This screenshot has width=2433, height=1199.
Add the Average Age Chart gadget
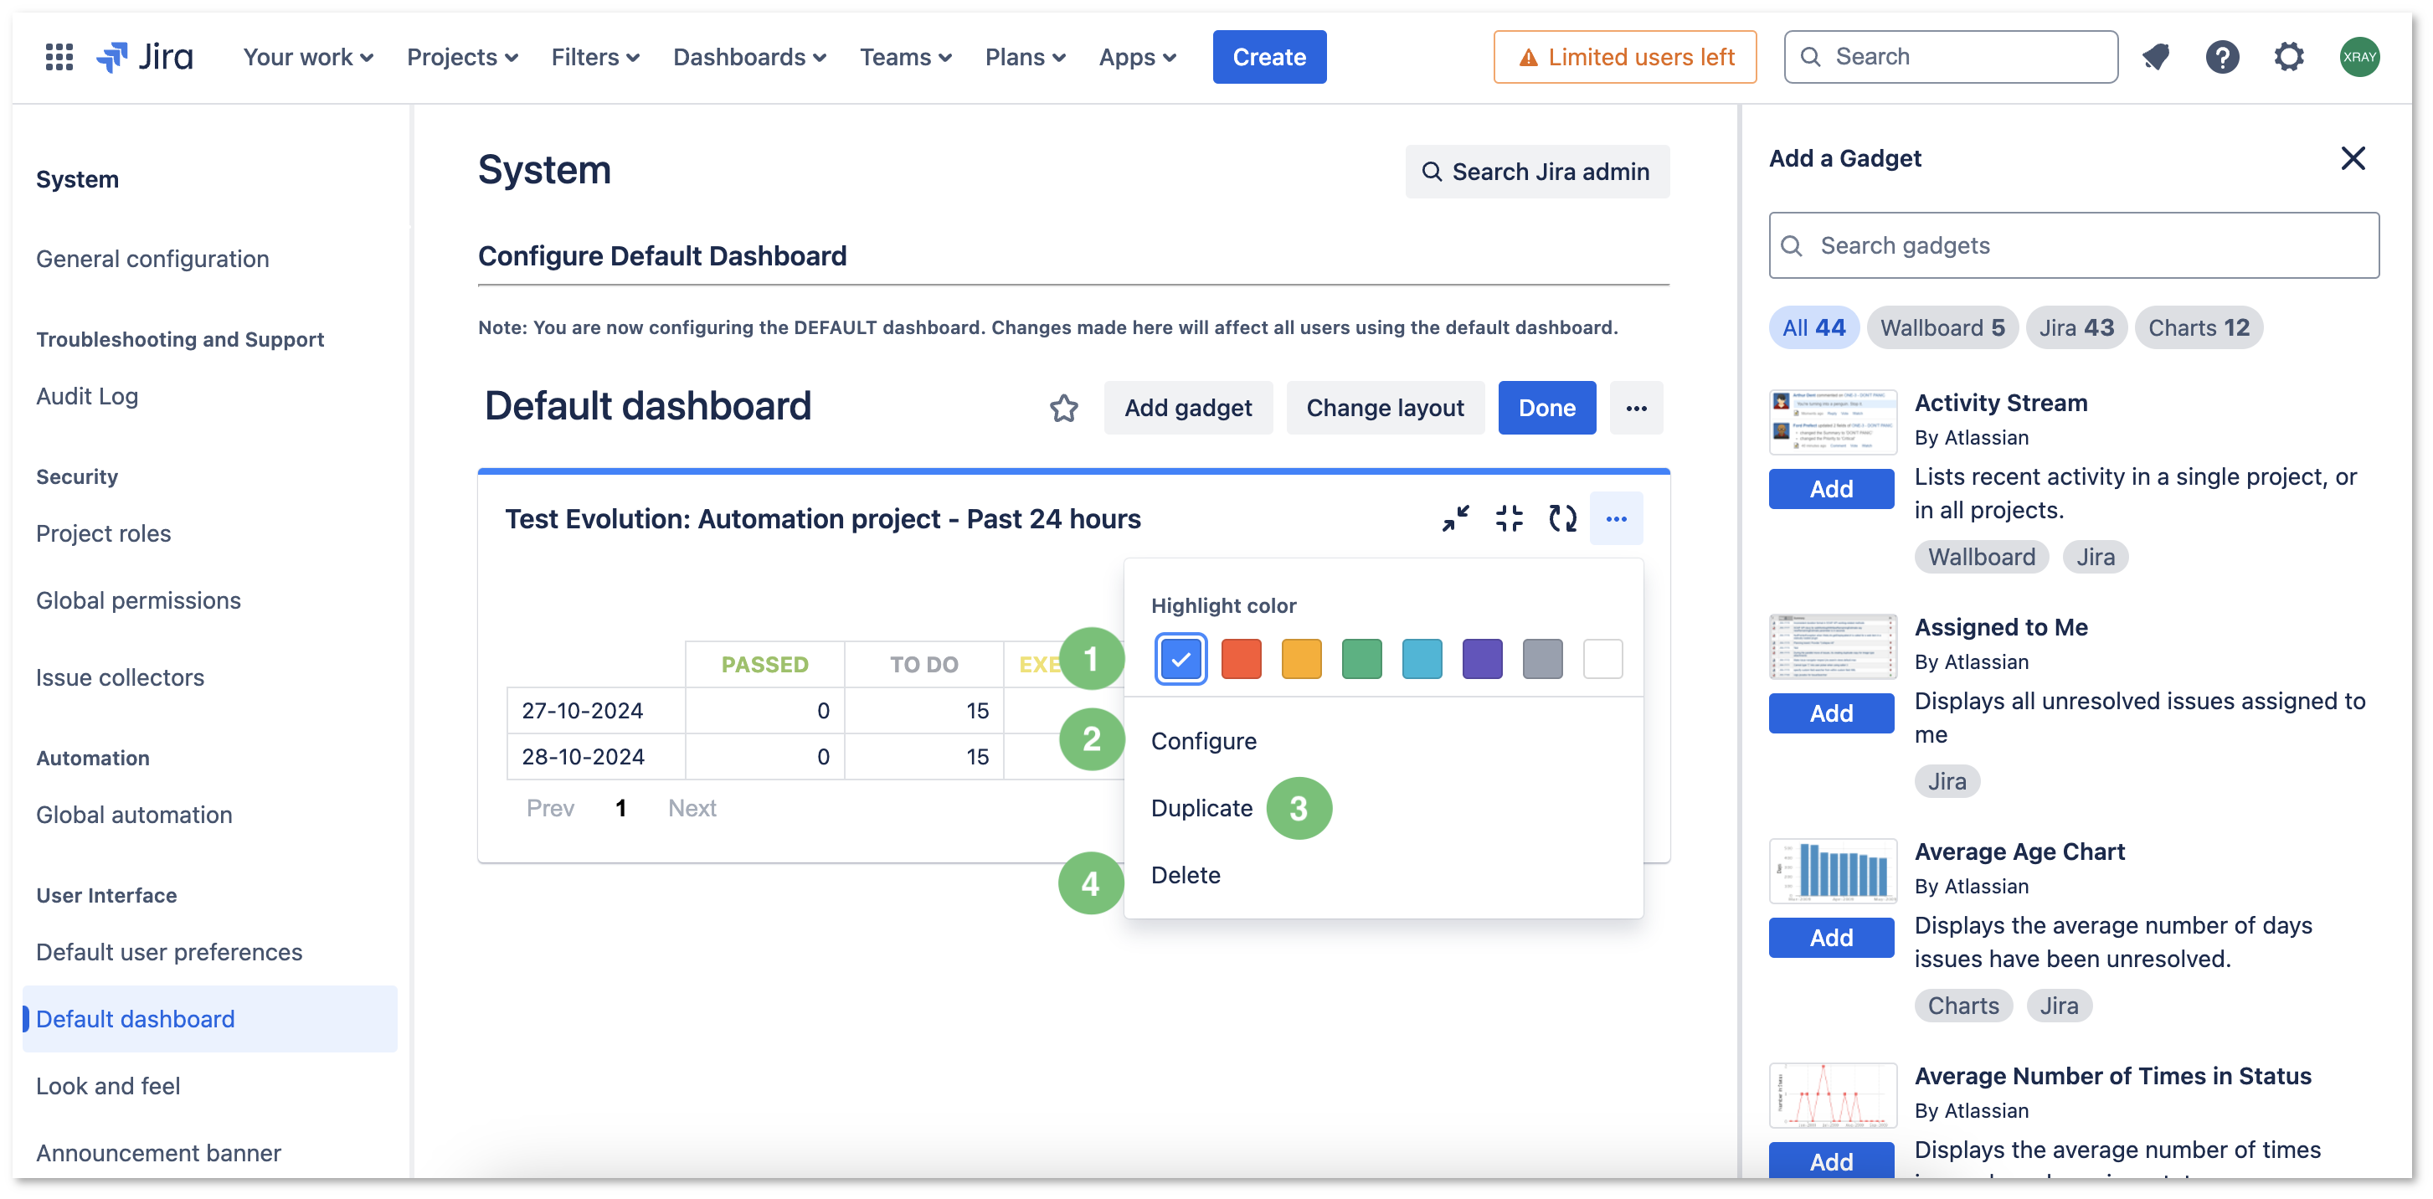point(1830,937)
